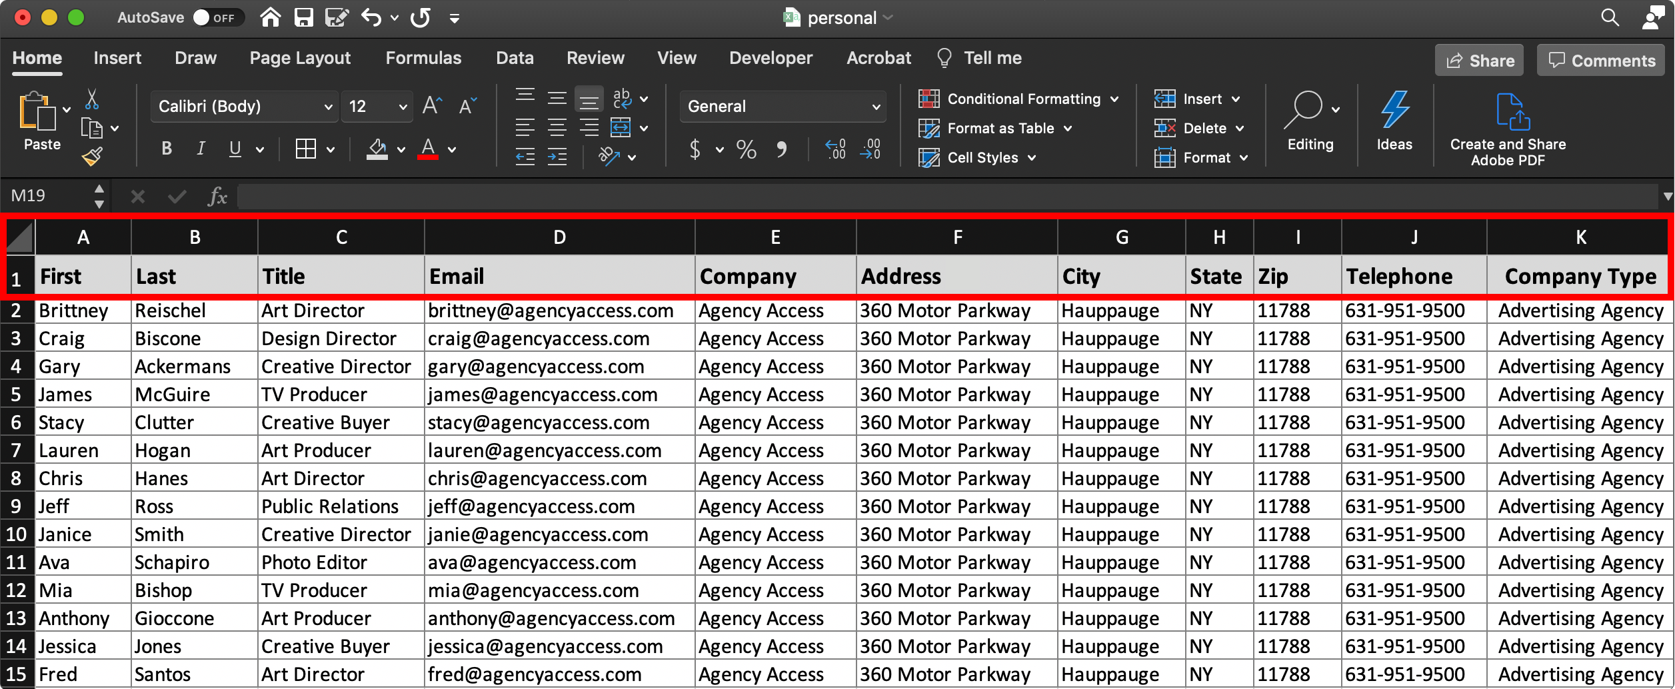Open the Data tab

click(x=515, y=58)
